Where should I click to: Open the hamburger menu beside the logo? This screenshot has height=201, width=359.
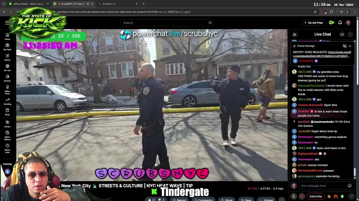pos(7,23)
